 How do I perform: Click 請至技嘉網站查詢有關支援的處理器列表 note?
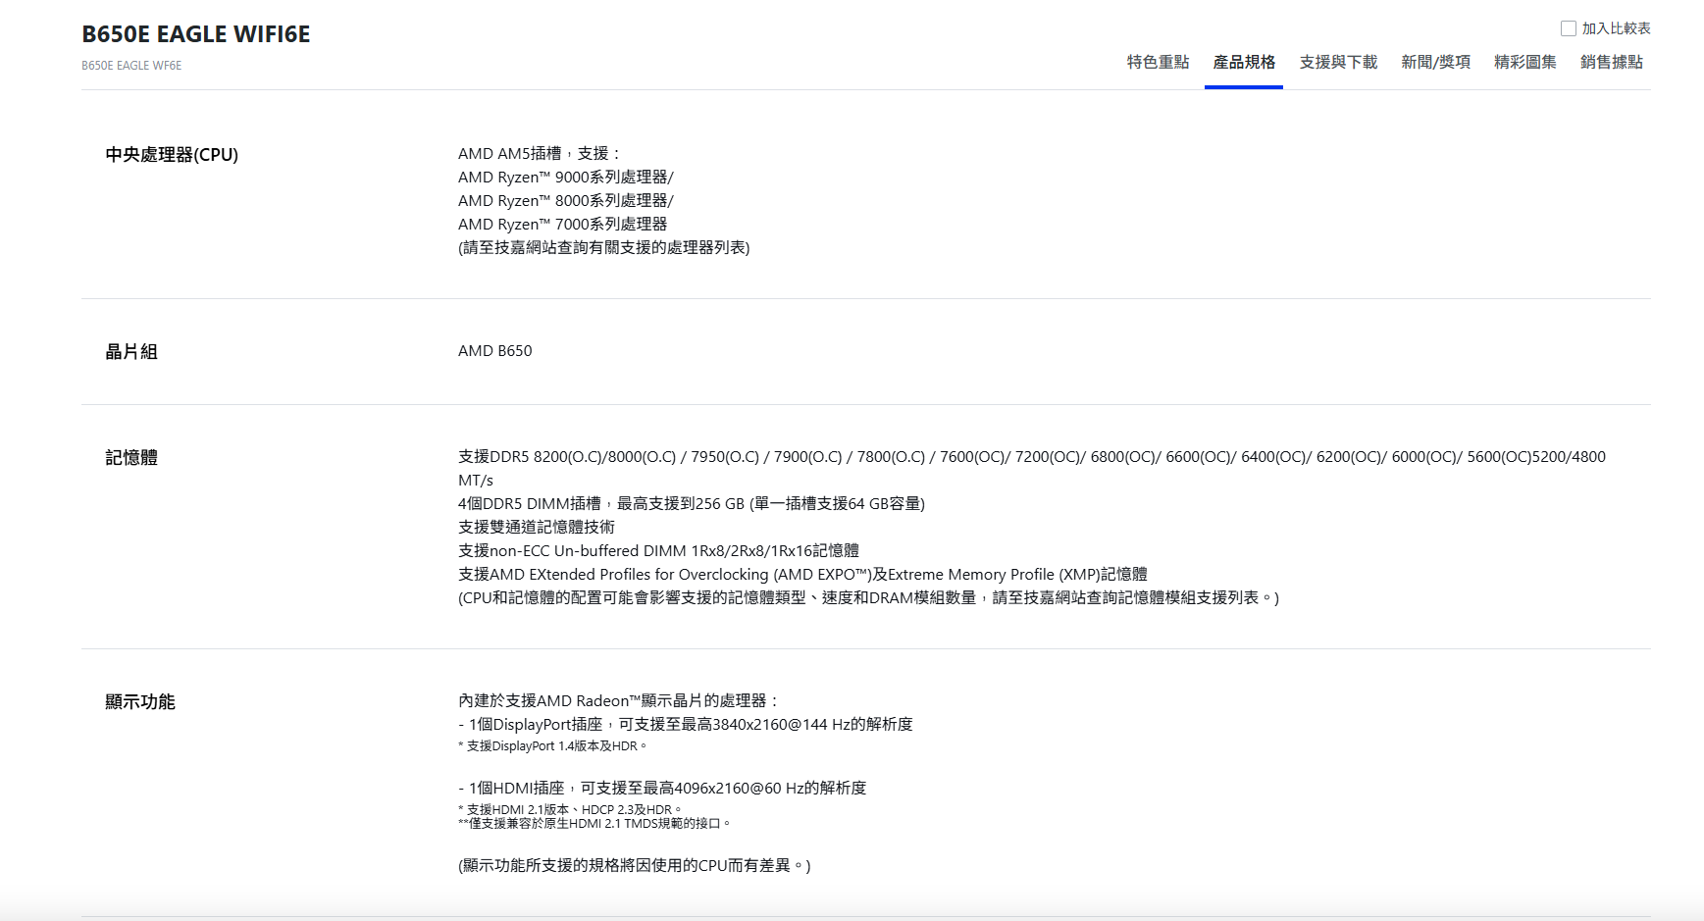click(604, 248)
